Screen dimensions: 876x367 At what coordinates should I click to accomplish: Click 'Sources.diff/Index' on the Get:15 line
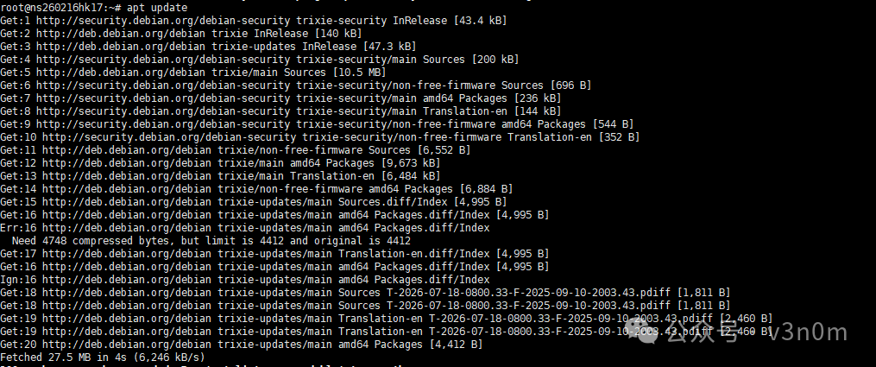coord(393,202)
